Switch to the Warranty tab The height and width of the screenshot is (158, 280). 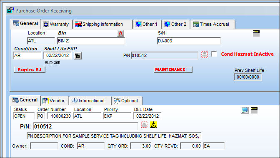[x=56, y=24]
